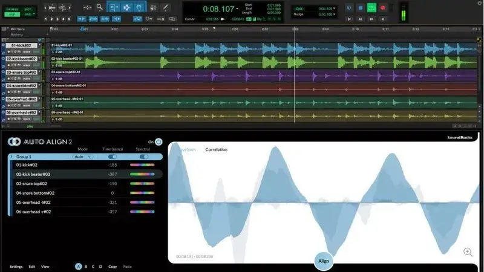Click the Go to End button
The height and width of the screenshot is (272, 484).
coord(383,19)
